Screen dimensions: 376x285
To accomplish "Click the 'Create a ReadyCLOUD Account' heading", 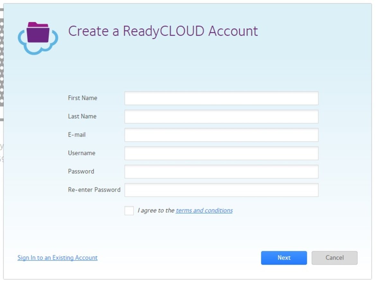I will coord(163,31).
